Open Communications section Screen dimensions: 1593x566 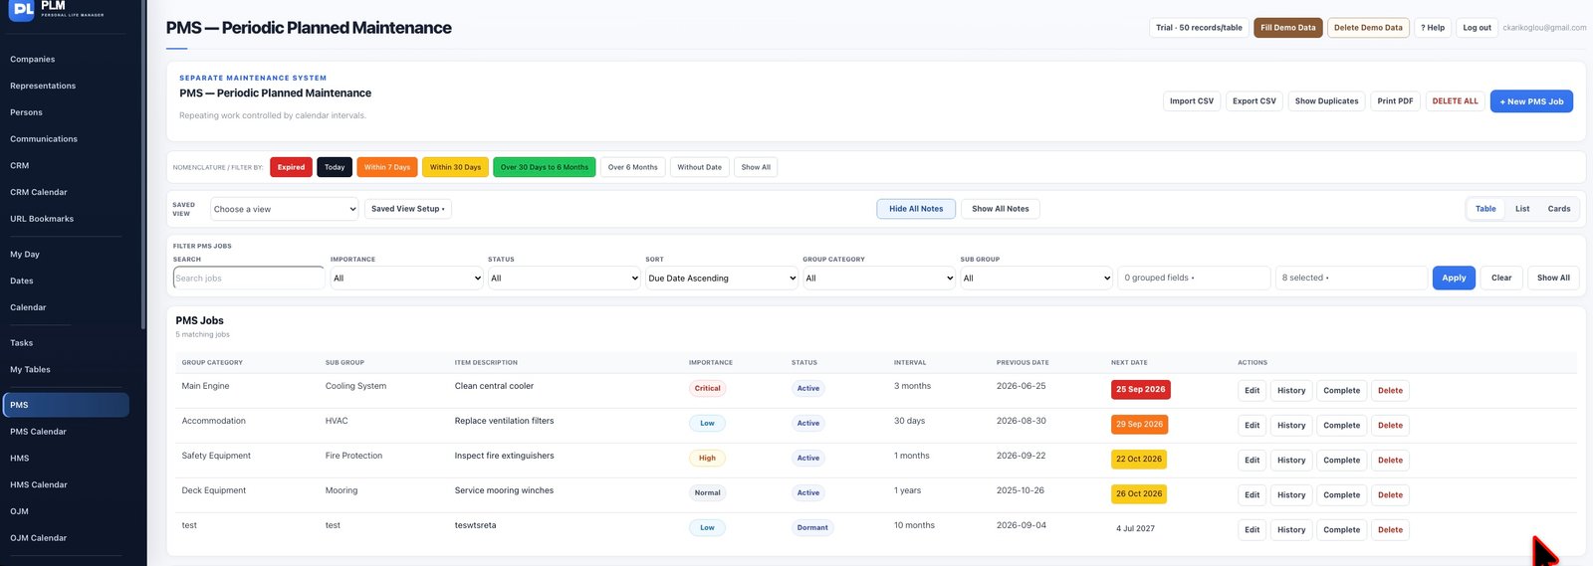tap(44, 139)
